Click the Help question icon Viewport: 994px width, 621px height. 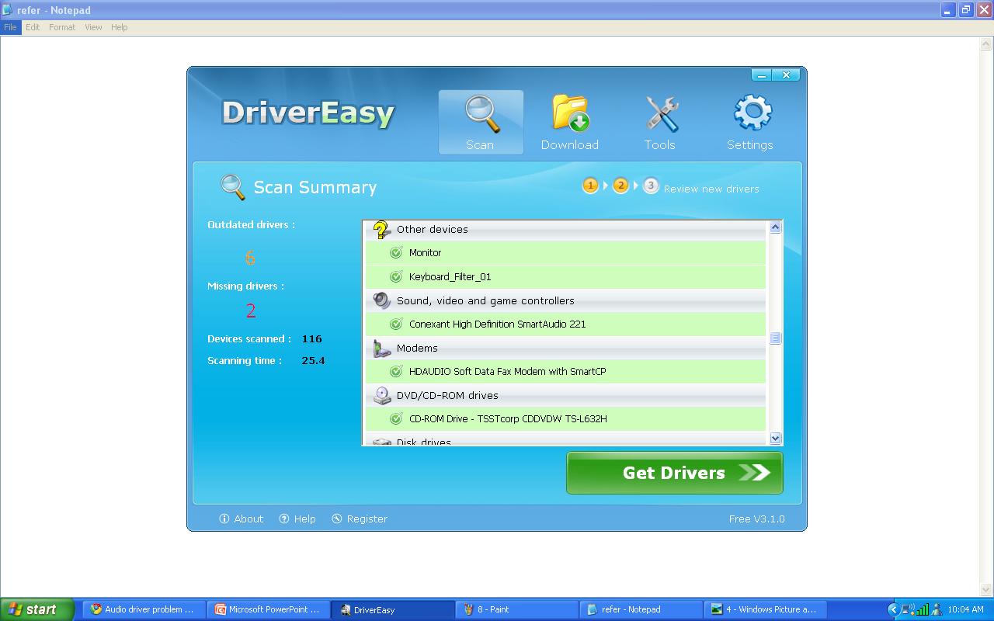pos(284,519)
